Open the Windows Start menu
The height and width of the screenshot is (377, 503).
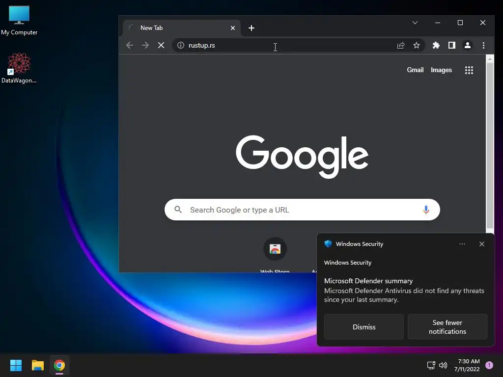coord(16,365)
